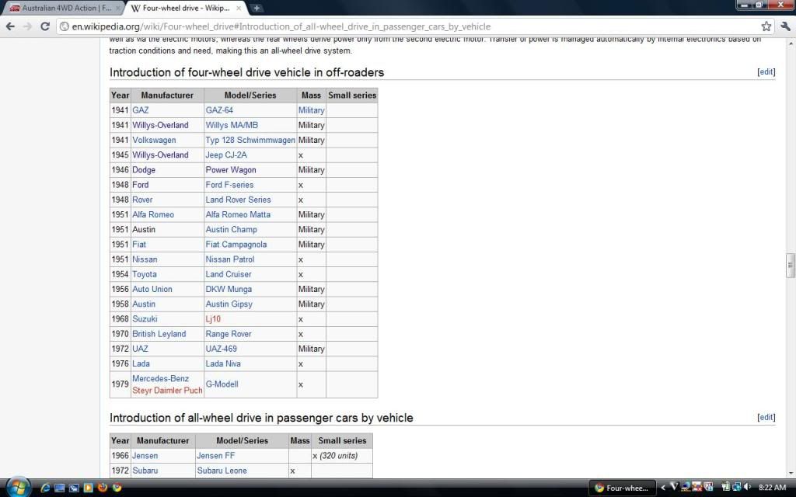796x497 pixels.
Task: Open the Dodge manufacturer link
Action: point(144,170)
